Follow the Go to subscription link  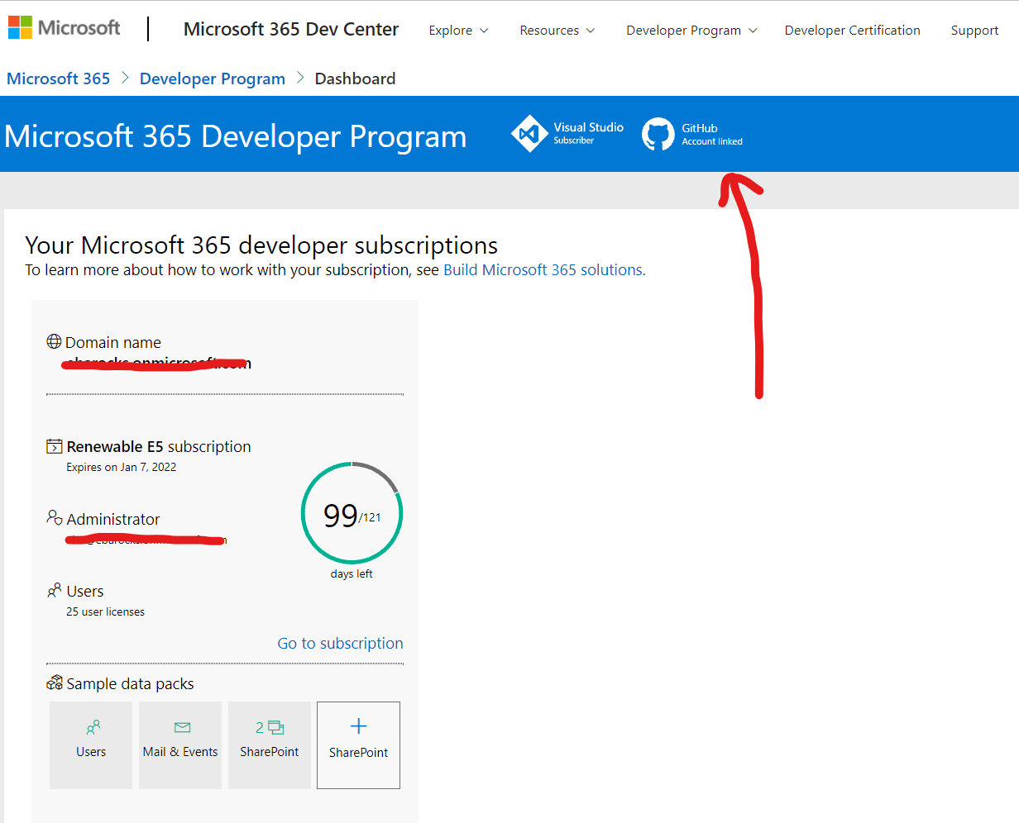340,644
